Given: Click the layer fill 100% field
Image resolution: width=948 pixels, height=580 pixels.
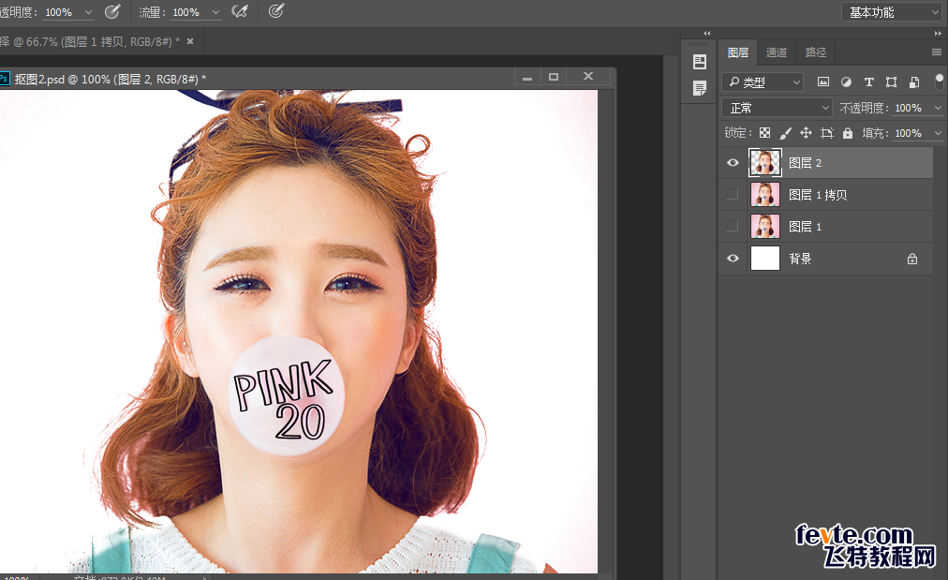Looking at the screenshot, I should pyautogui.click(x=908, y=133).
